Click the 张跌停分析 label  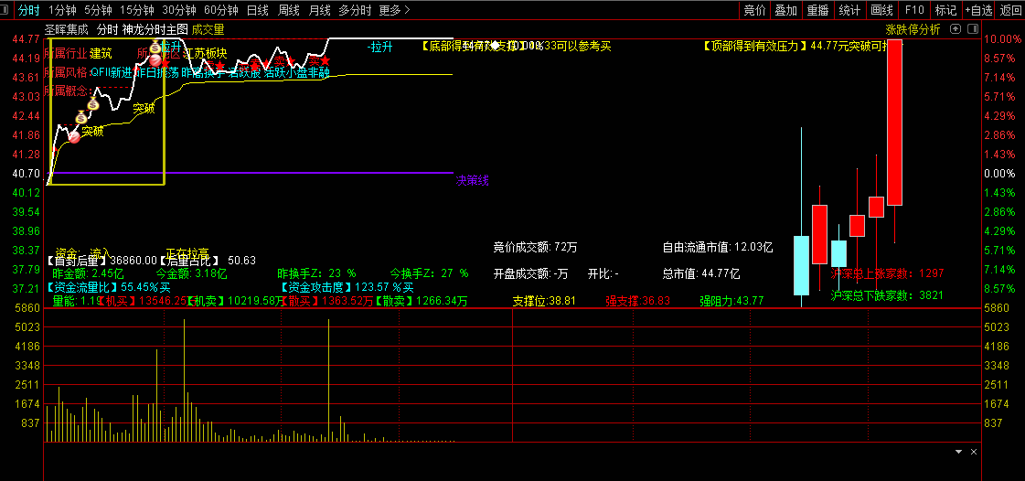point(913,29)
